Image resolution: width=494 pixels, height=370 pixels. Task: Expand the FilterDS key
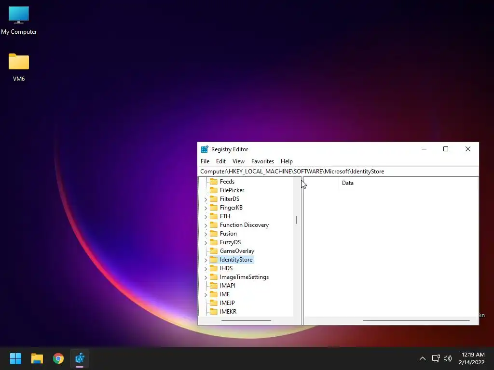[206, 199]
